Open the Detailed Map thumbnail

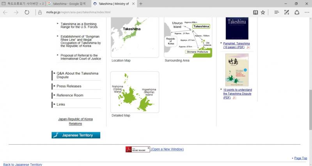point(135,92)
